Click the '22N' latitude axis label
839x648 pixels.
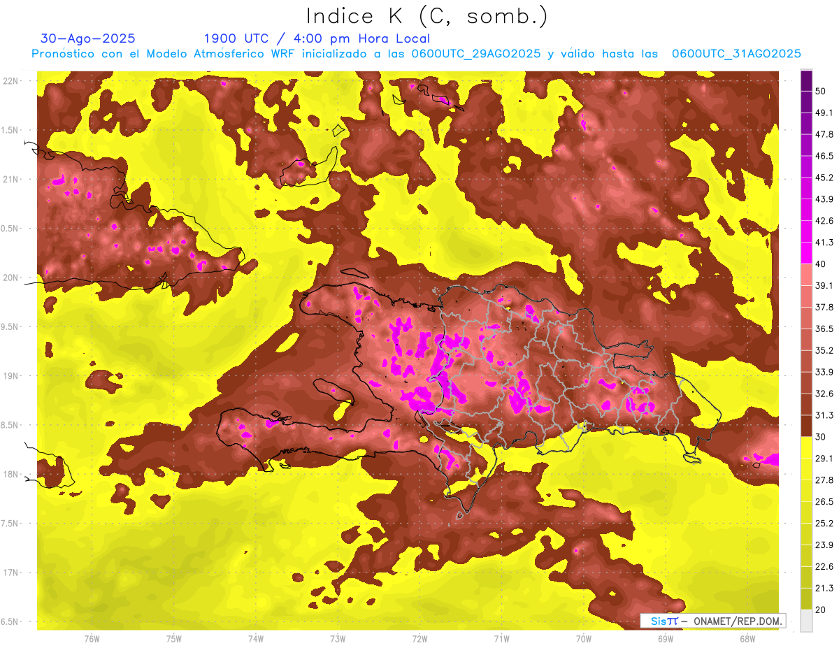11,80
